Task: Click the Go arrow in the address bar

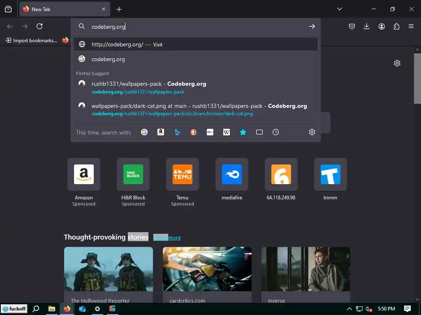Action: point(312,26)
